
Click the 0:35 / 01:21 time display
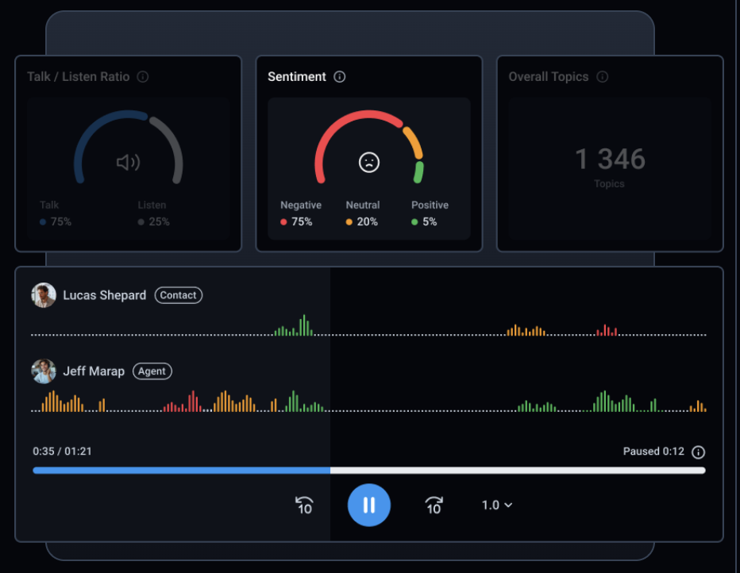pos(62,452)
